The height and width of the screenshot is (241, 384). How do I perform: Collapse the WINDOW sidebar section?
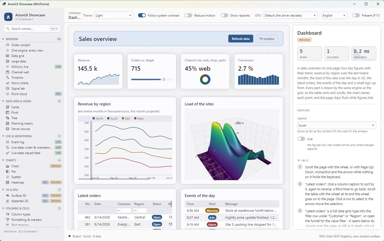3,39
